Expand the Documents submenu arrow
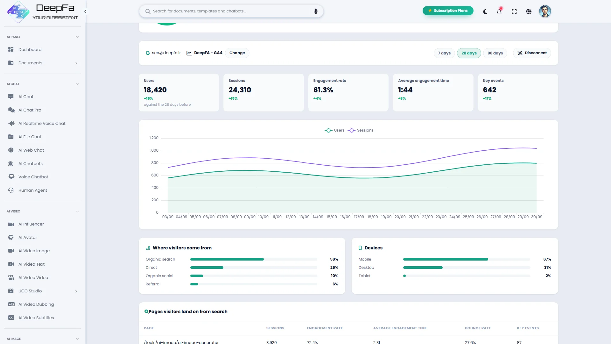 click(x=76, y=63)
